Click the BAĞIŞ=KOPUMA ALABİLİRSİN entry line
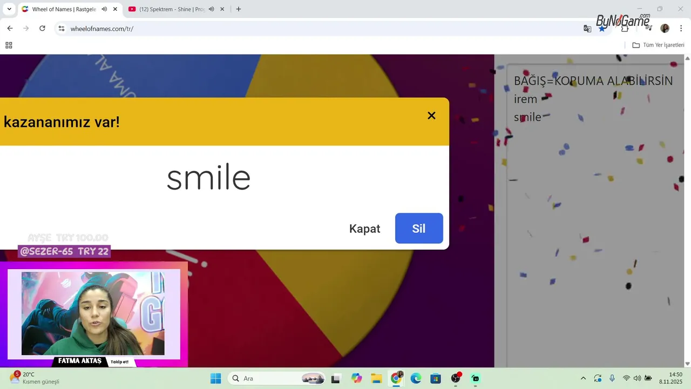 pos(593,81)
